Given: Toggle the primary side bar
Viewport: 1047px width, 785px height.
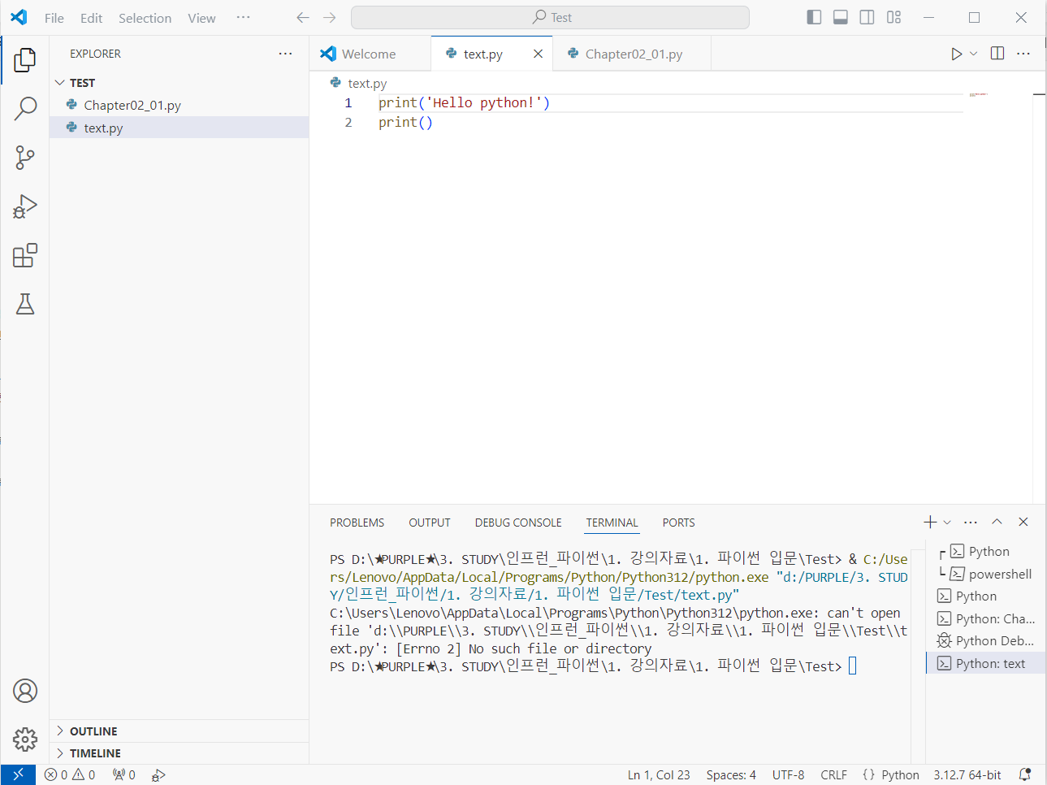Looking at the screenshot, I should 814,17.
